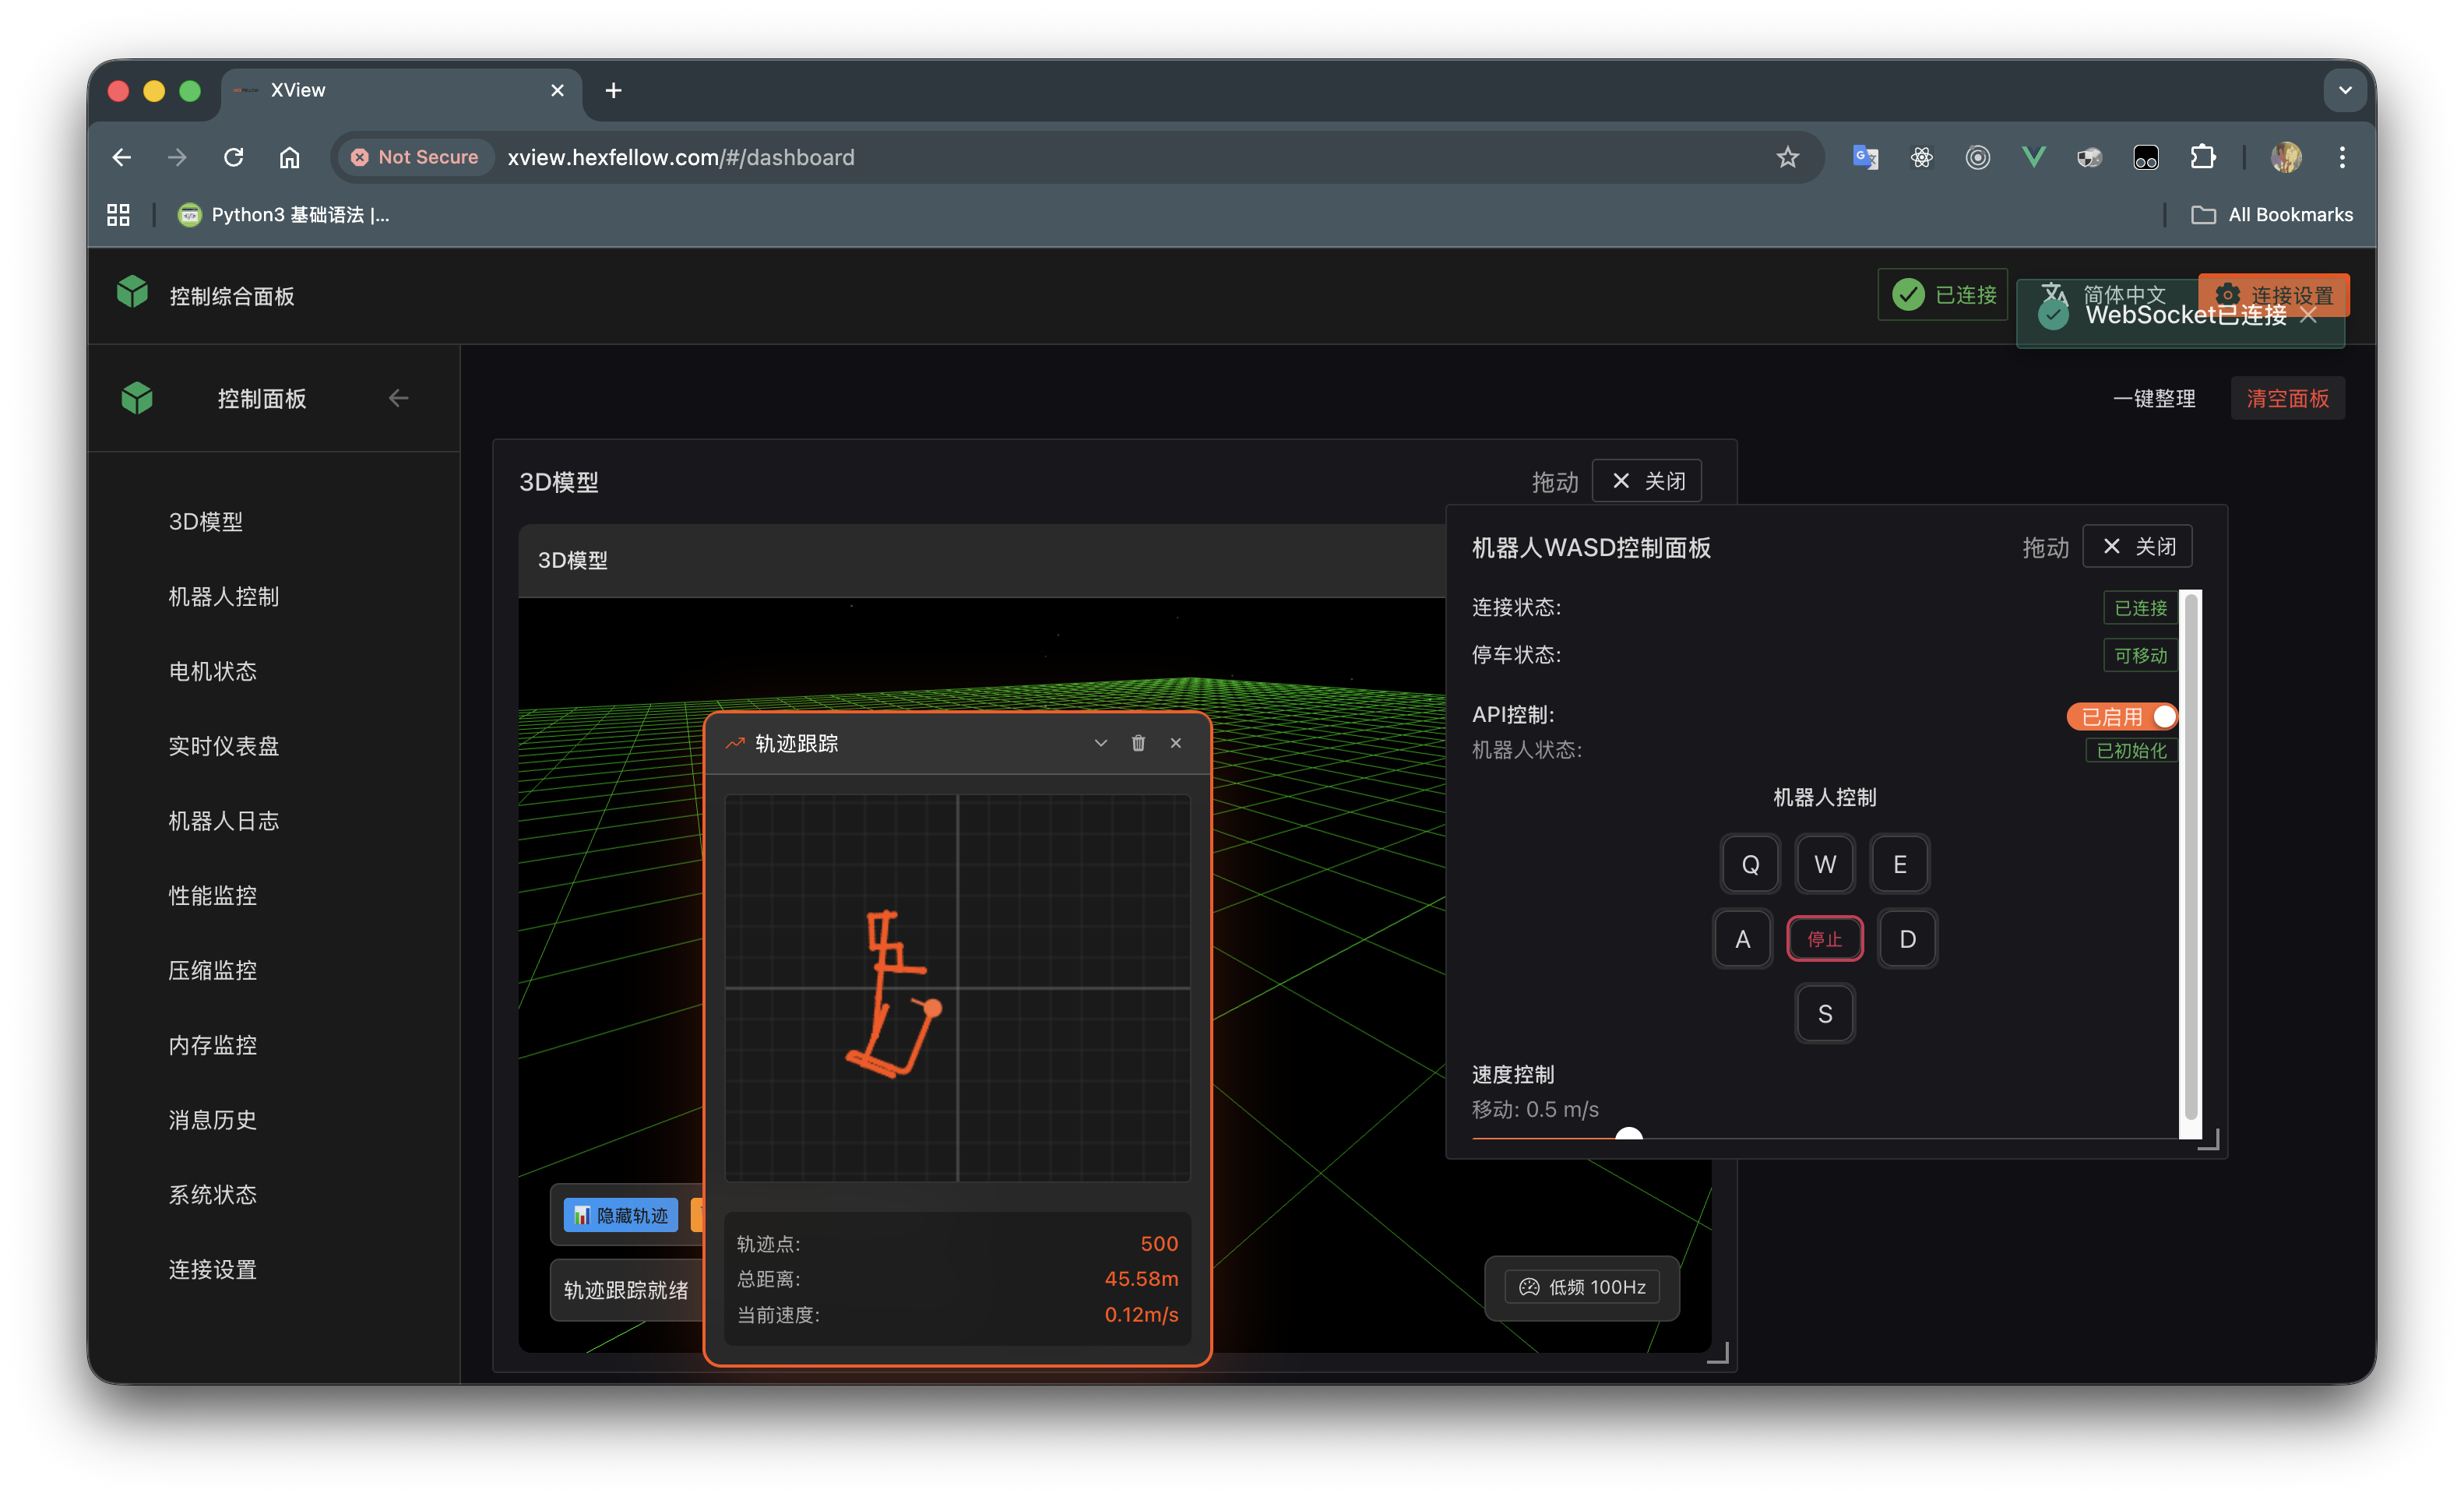
Task: Toggle the hide trajectory button
Action: pos(621,1215)
